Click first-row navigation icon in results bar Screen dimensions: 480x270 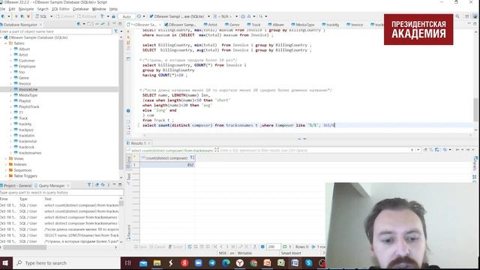(x=215, y=247)
